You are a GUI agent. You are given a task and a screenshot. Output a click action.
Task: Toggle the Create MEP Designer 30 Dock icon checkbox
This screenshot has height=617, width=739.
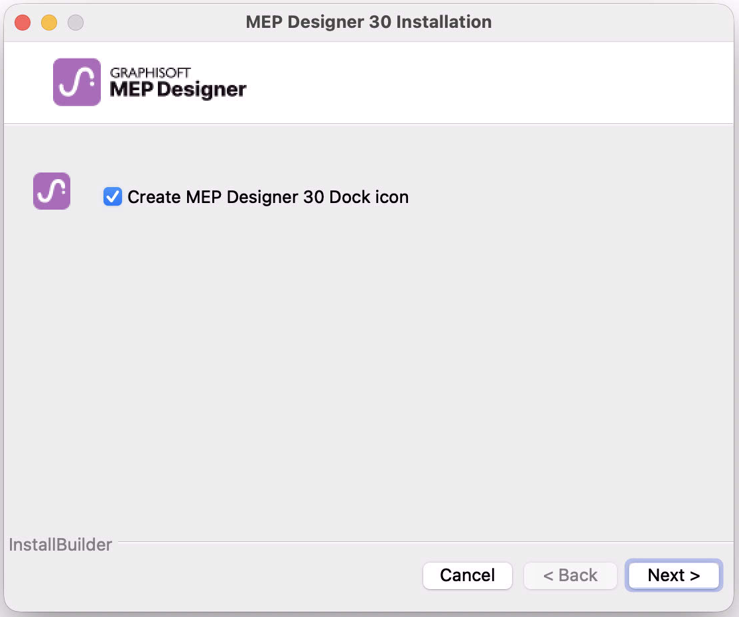click(x=113, y=196)
